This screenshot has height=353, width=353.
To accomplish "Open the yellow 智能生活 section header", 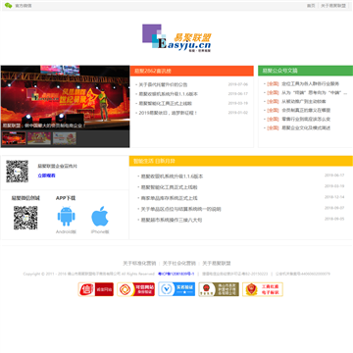I will (x=241, y=161).
